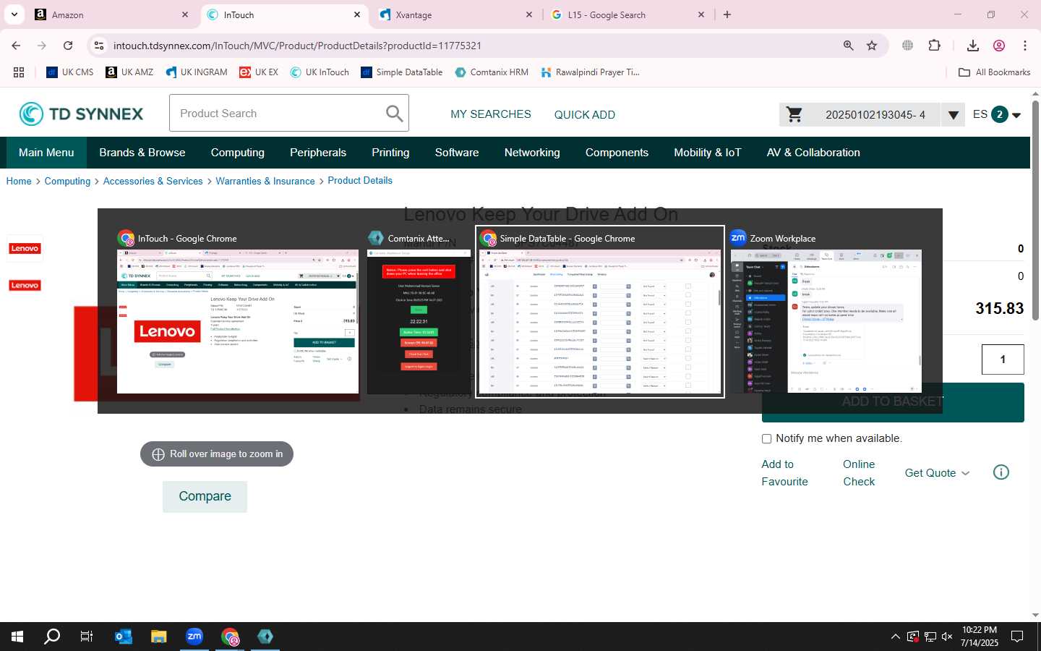The width and height of the screenshot is (1041, 651).
Task: Open the Computing menu
Action: click(x=238, y=153)
